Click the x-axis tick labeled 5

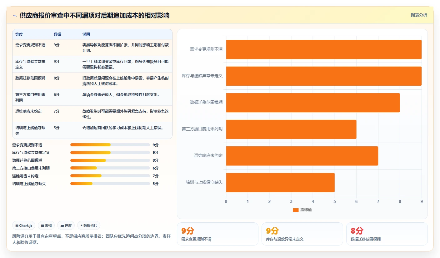click(x=335, y=201)
